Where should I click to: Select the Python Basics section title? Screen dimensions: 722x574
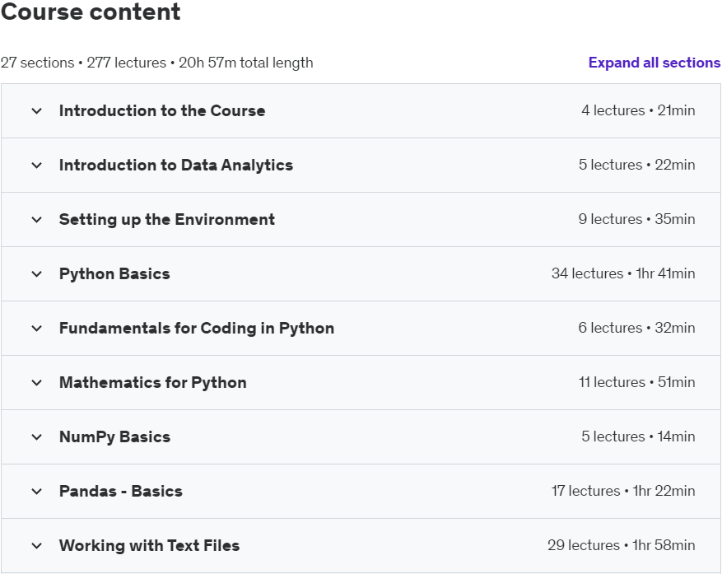114,274
